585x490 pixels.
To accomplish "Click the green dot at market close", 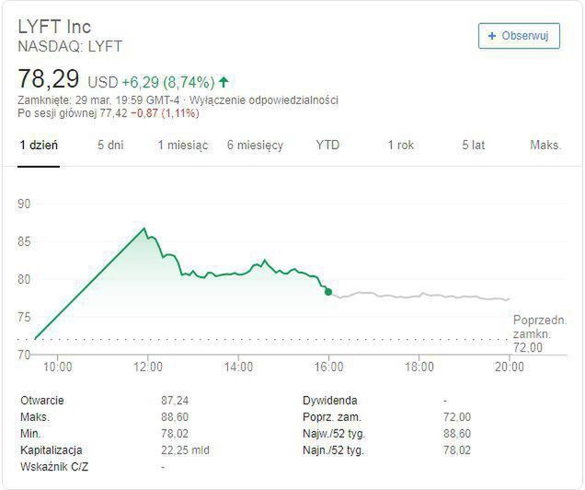I will [328, 291].
